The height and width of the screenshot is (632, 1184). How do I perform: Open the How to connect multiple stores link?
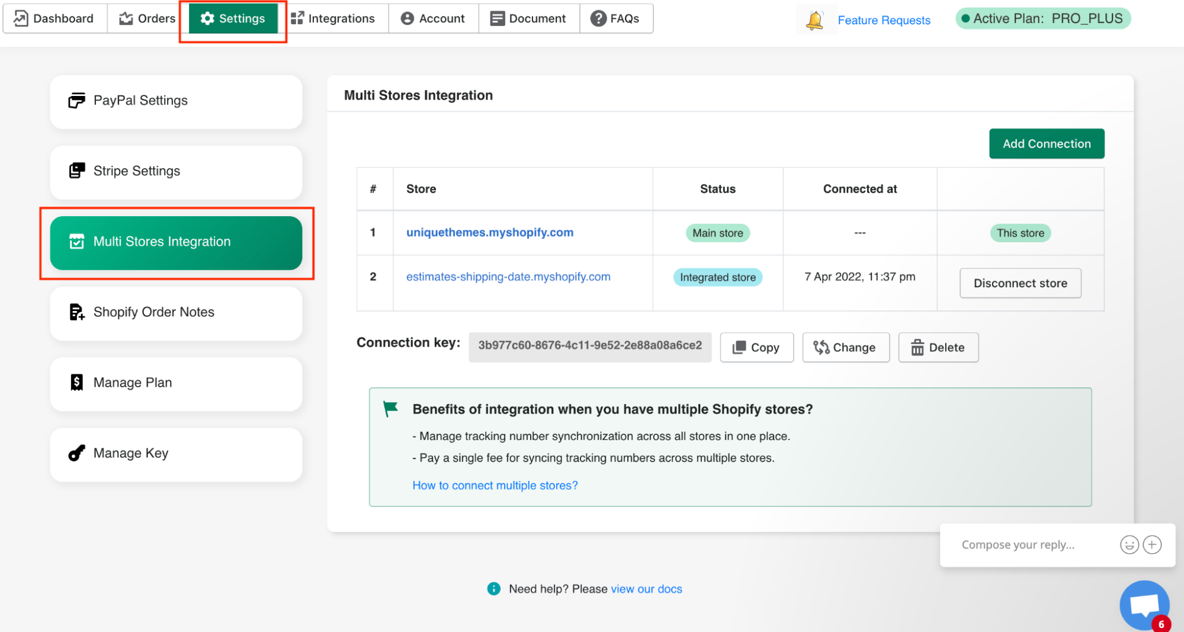(x=495, y=485)
